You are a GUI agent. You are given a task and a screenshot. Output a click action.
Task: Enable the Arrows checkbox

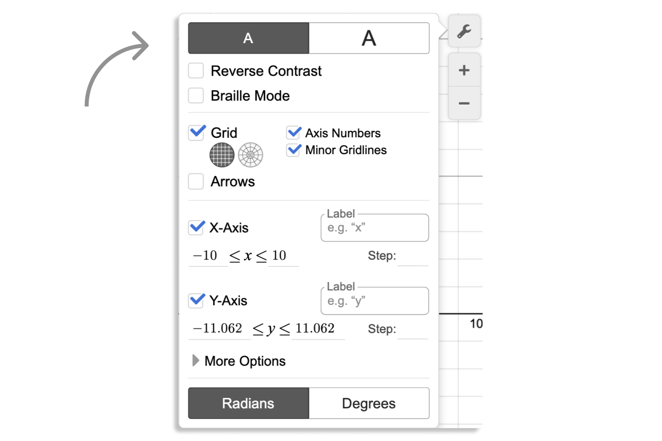tap(196, 182)
